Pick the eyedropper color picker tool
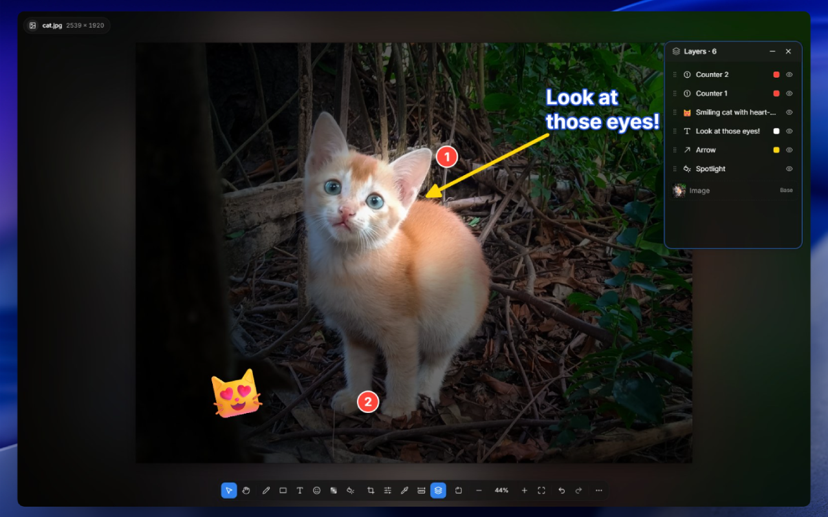The width and height of the screenshot is (828, 517). (404, 491)
